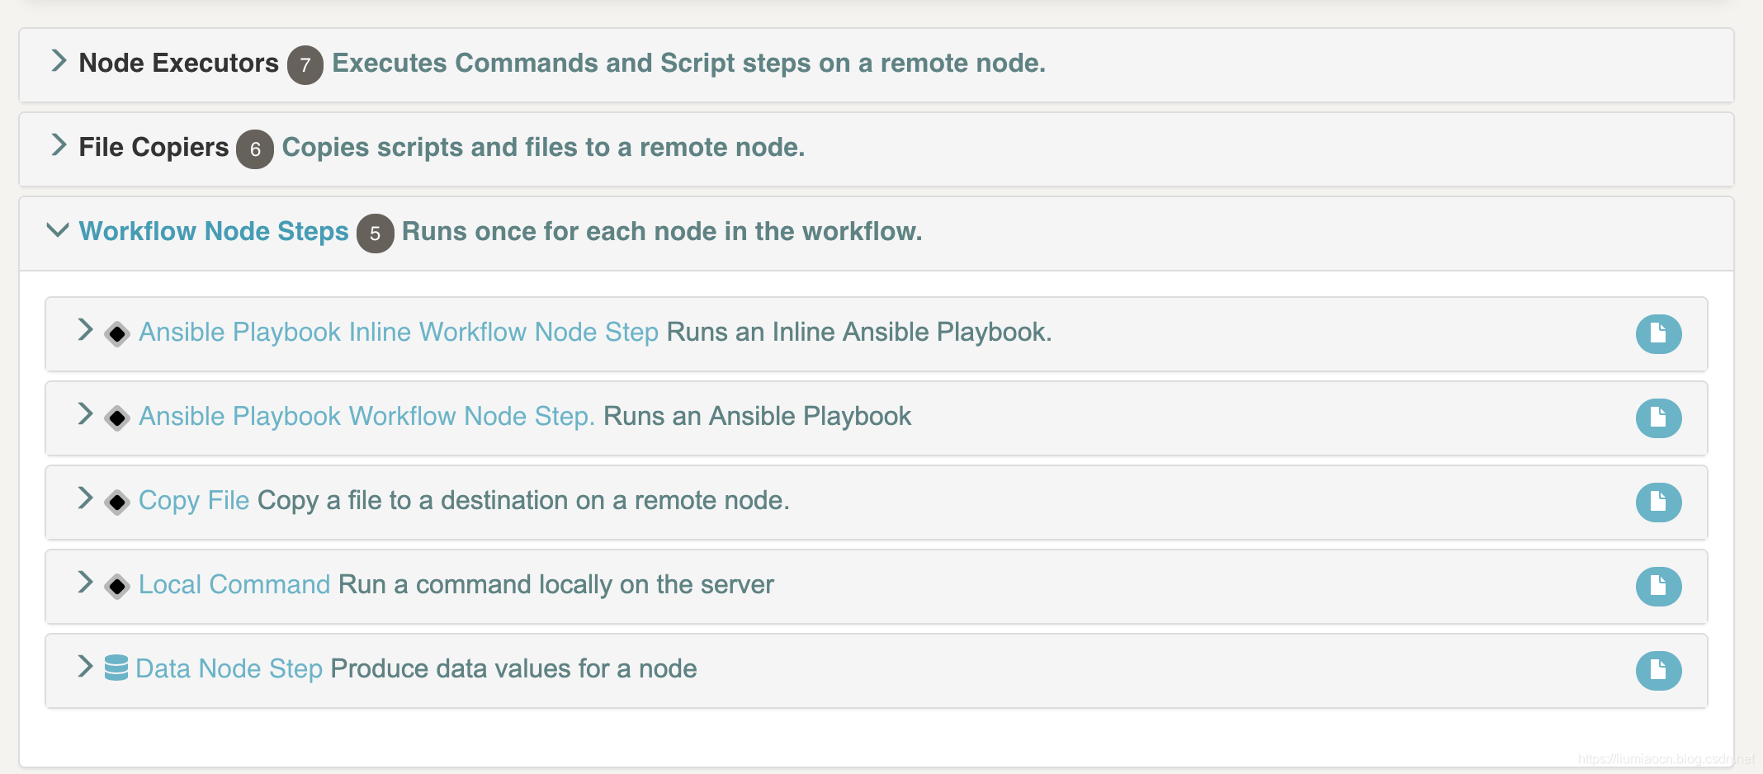Expand the File Copiers section chevron
Image resolution: width=1763 pixels, height=774 pixels.
[59, 144]
